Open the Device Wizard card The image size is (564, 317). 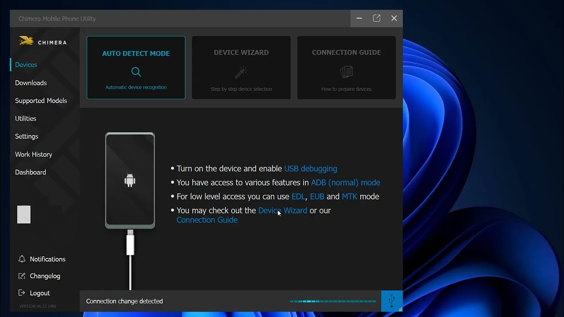coord(241,67)
